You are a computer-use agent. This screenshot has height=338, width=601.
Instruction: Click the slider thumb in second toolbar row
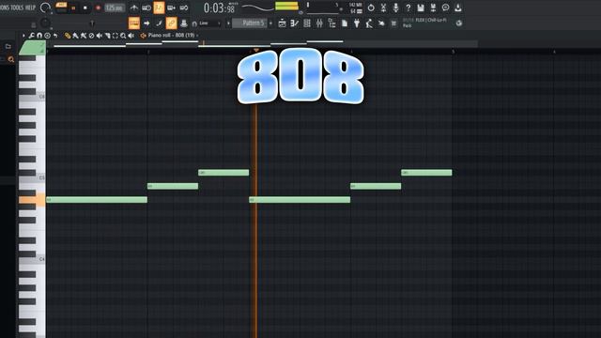click(x=92, y=23)
